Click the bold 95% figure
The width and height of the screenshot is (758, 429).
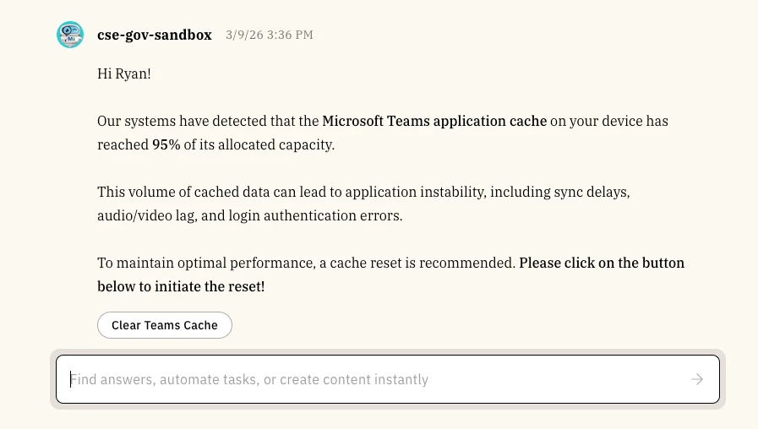coord(166,144)
